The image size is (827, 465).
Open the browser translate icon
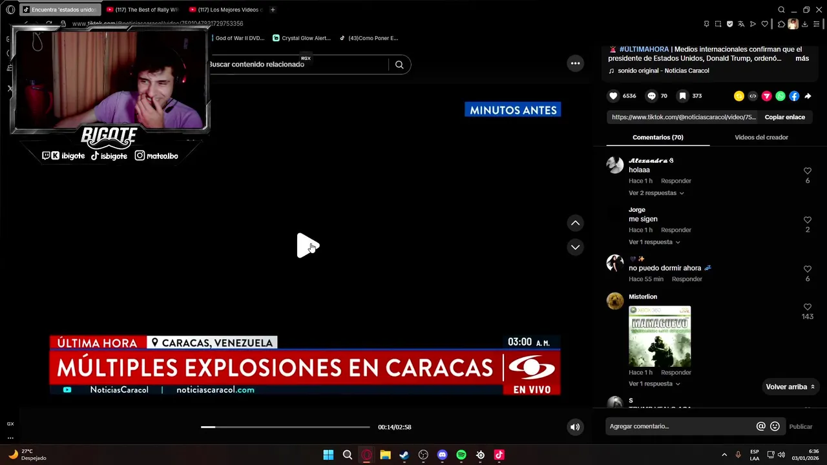(x=741, y=24)
